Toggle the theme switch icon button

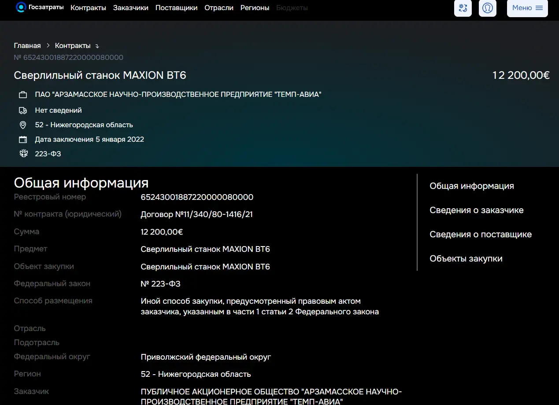[x=463, y=8]
